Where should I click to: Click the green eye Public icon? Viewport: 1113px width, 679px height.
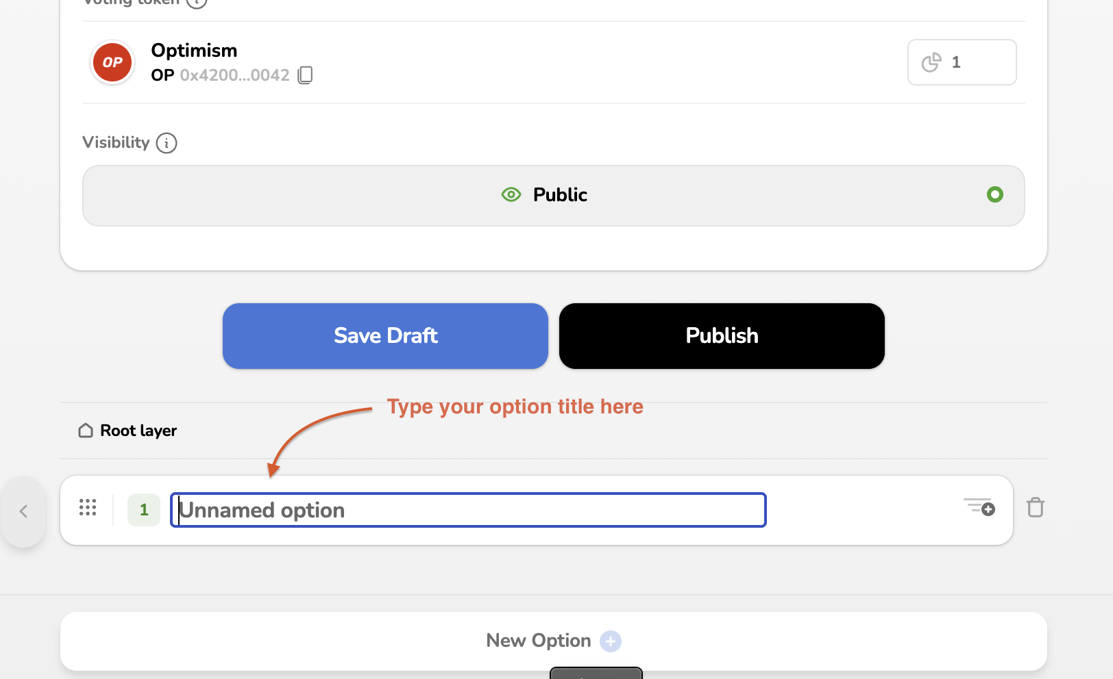511,195
